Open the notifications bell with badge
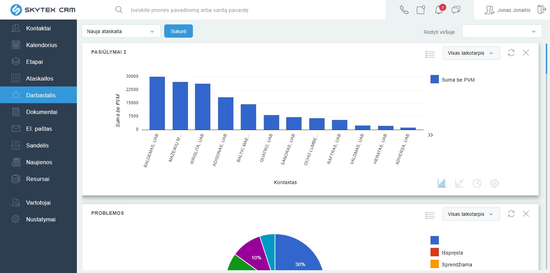 (440, 9)
